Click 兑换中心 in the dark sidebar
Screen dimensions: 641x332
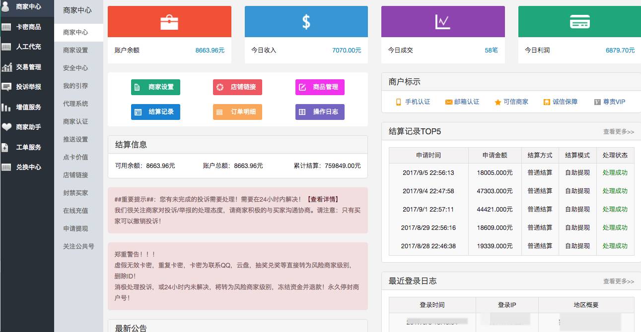pyautogui.click(x=28, y=167)
